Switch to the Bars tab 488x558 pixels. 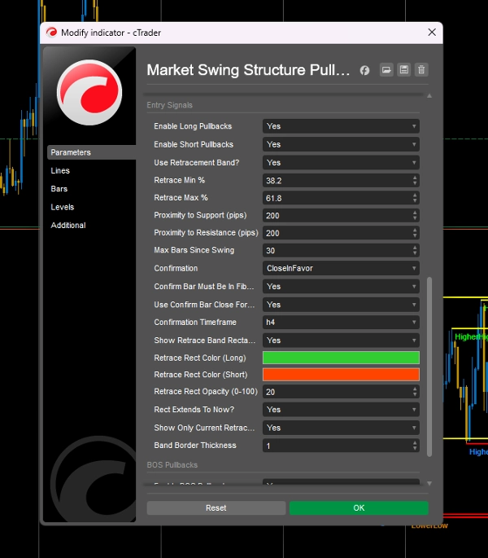pyautogui.click(x=59, y=189)
